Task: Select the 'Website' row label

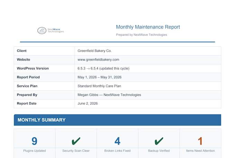Action: [x=23, y=60]
